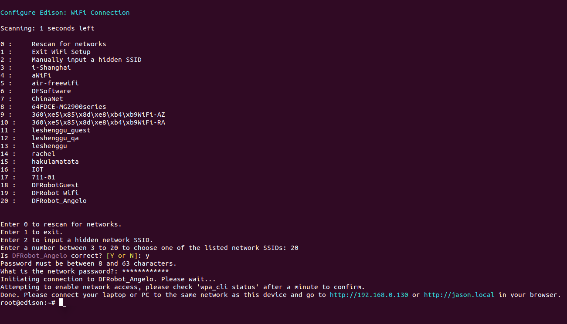Click the aWiFi network entry
The width and height of the screenshot is (567, 324).
(x=41, y=75)
